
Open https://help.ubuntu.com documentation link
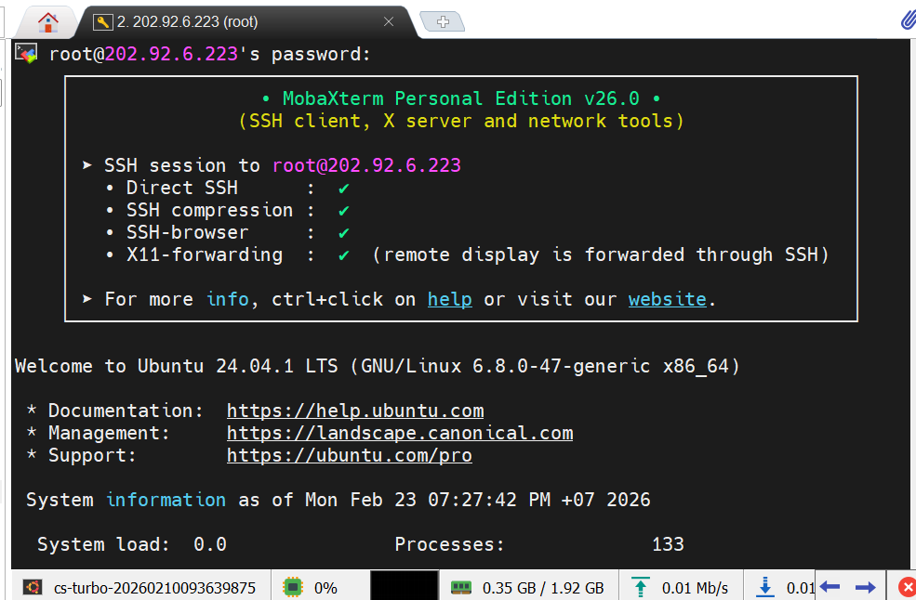pyautogui.click(x=355, y=411)
